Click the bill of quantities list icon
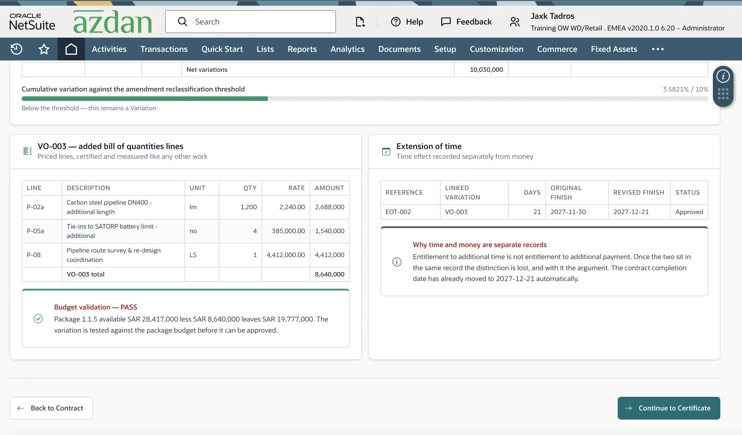 pos(27,151)
